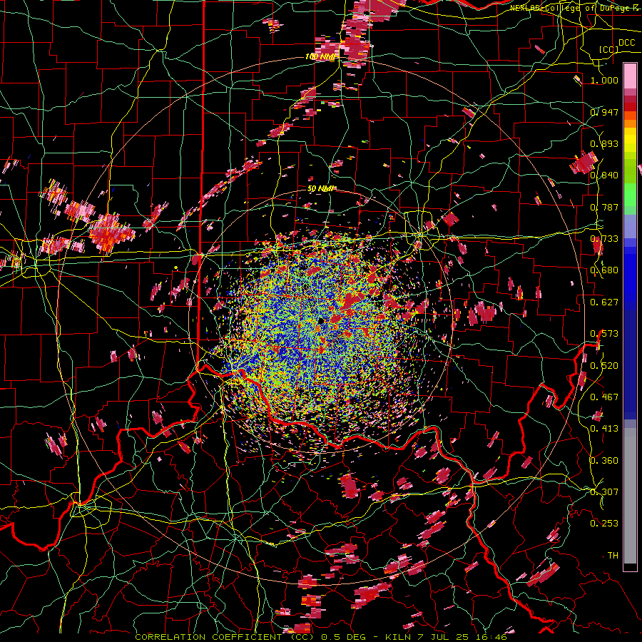Click the TH threshold label on the legend
Viewport: 642px width, 642px height.
[x=613, y=555]
